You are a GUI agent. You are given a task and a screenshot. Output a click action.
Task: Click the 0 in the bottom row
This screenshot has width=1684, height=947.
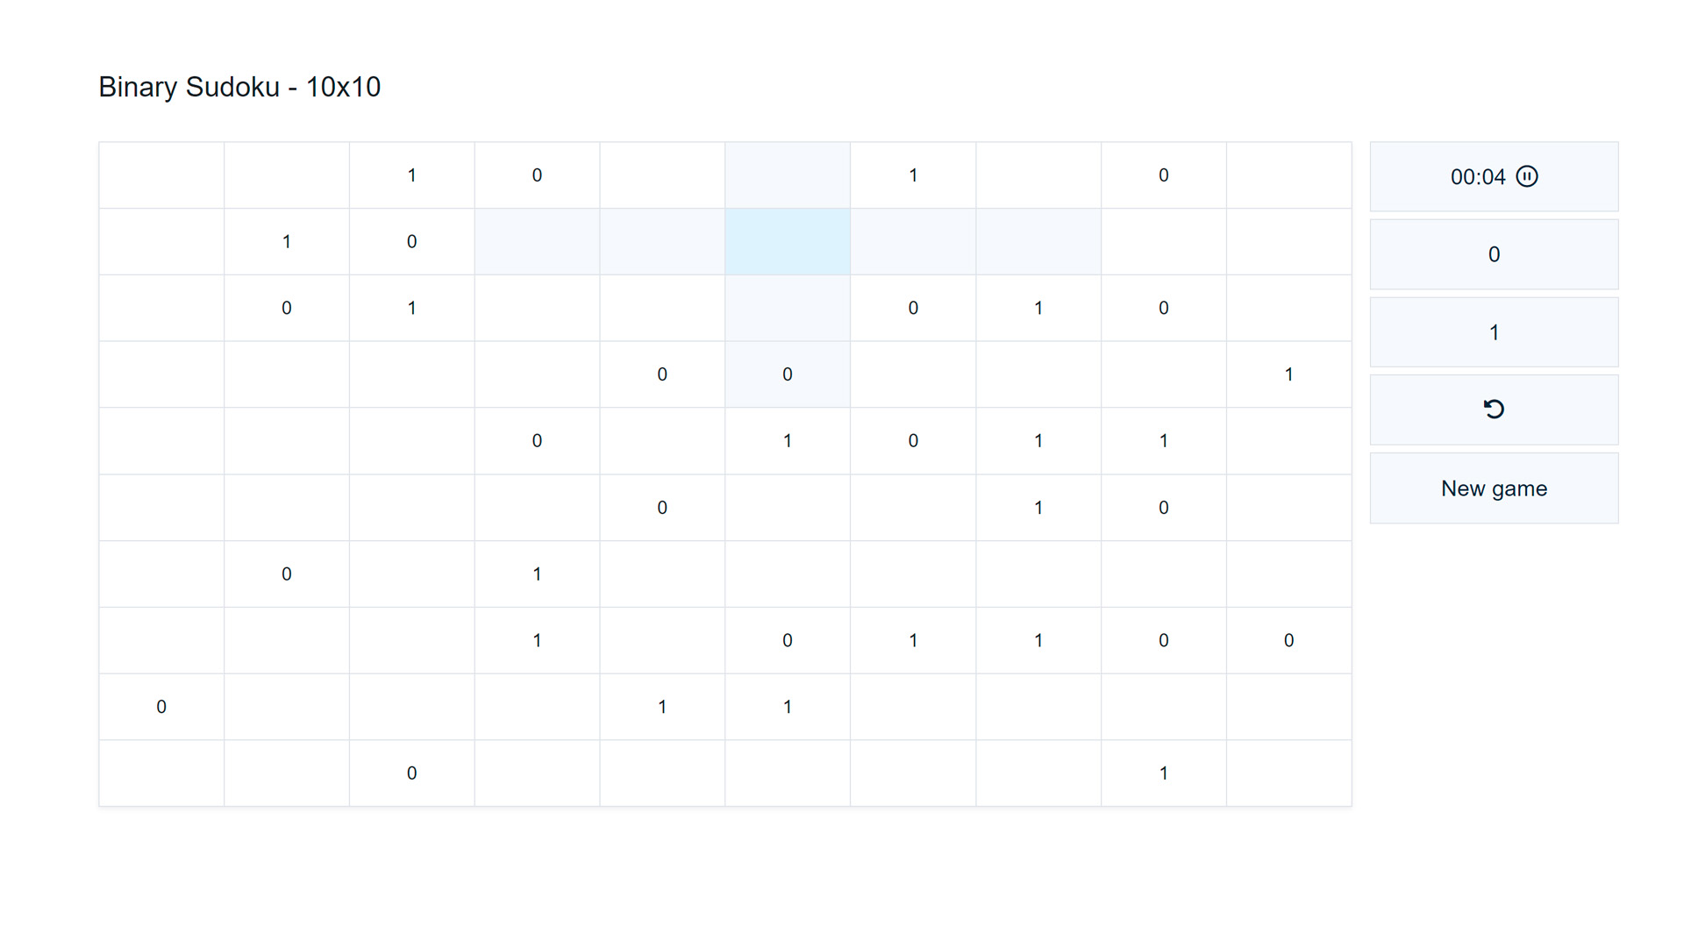click(411, 773)
